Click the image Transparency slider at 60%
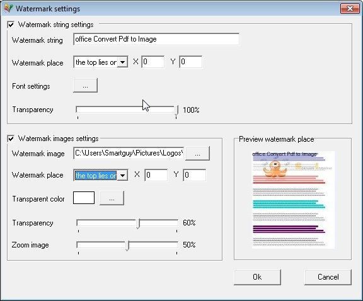This screenshot has height=301, width=363. click(138, 224)
